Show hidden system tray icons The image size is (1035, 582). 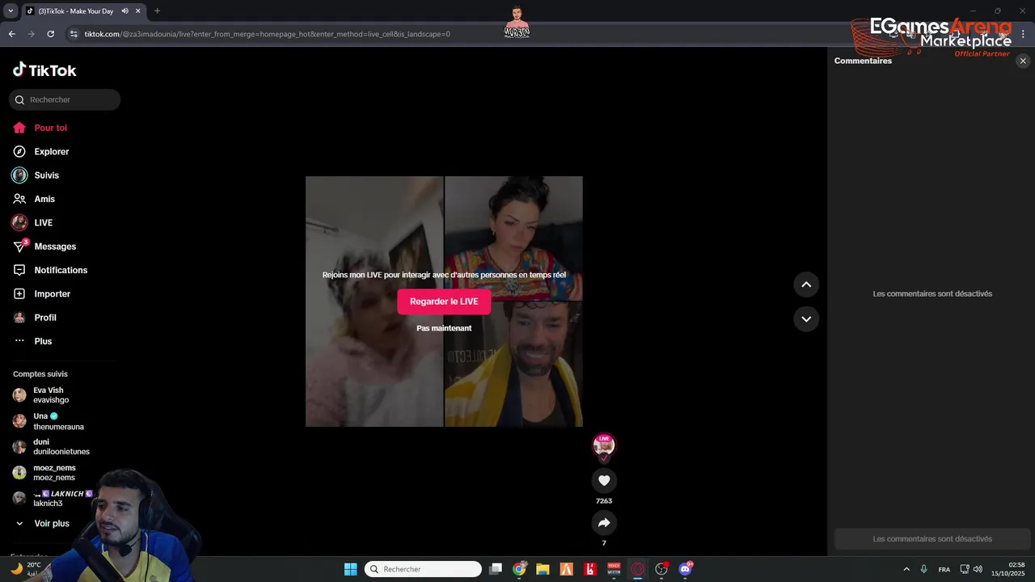906,569
